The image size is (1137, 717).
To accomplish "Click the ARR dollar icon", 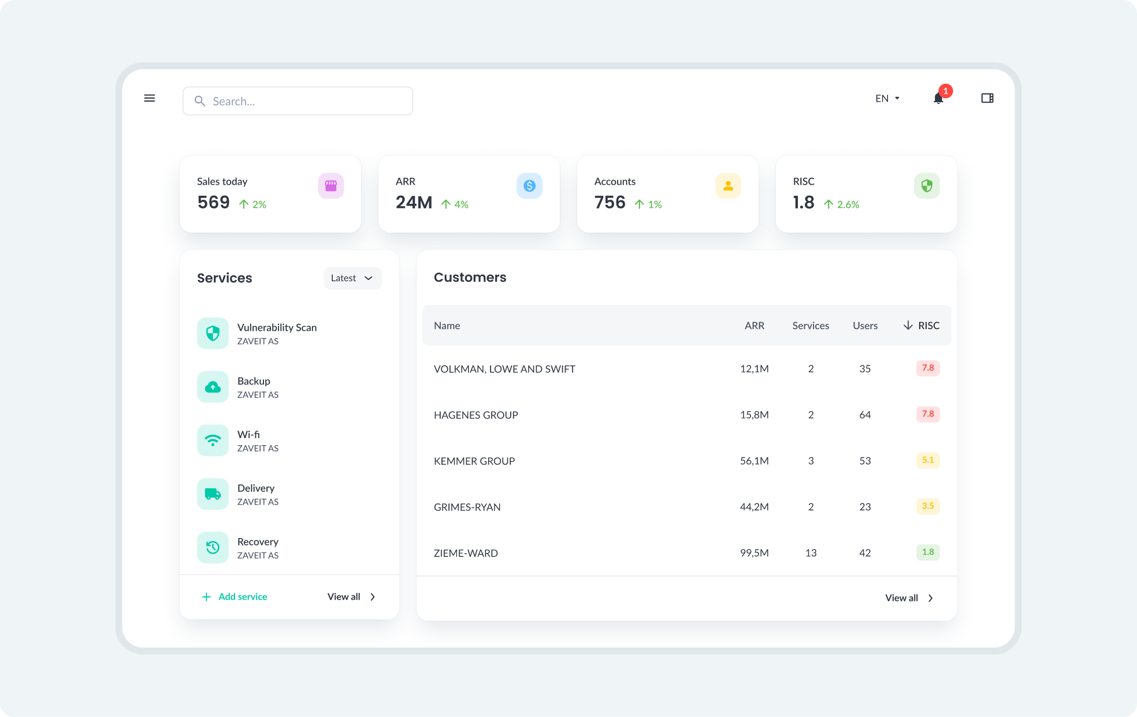I will click(529, 186).
